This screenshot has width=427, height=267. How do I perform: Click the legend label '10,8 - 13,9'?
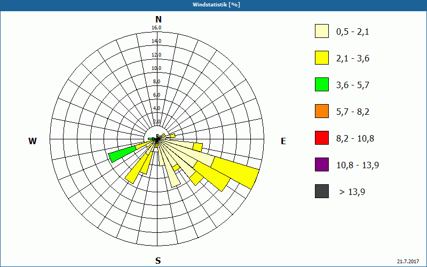tap(358, 166)
